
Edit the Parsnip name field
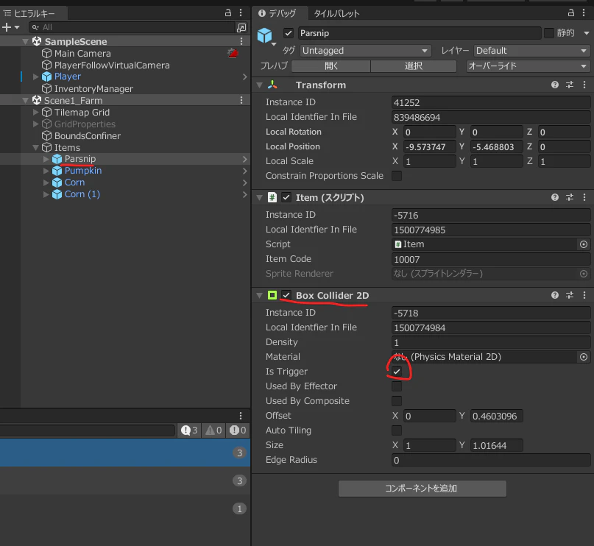pyautogui.click(x=420, y=33)
